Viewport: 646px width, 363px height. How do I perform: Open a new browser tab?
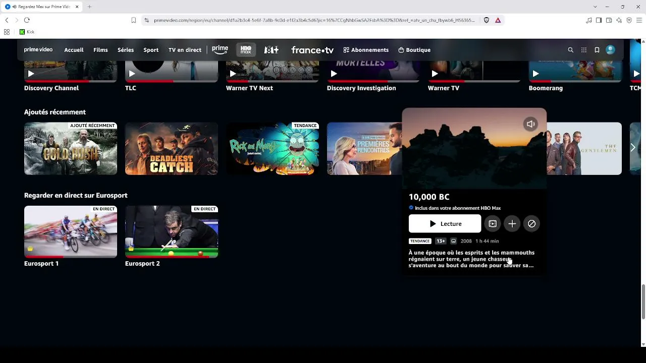[x=89, y=7]
